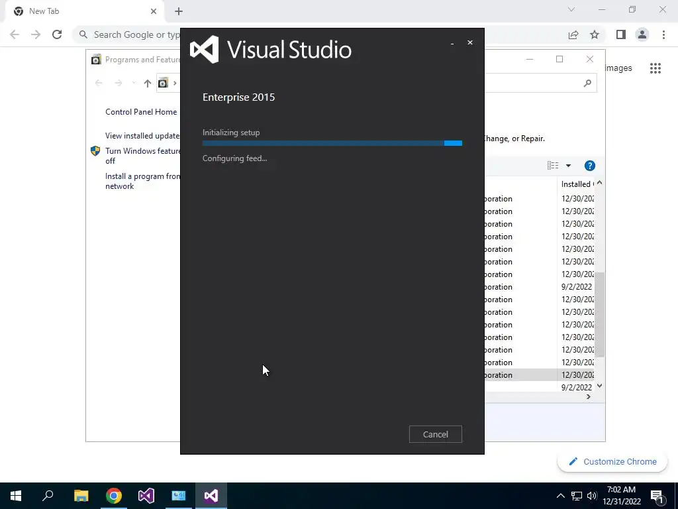
Task: Open a new Chrome tab
Action: click(179, 11)
